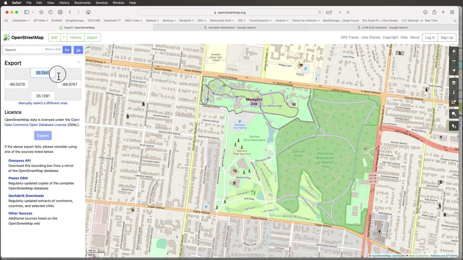The width and height of the screenshot is (463, 260).
Task: Click the directions icon beside Go
Action: pyautogui.click(x=78, y=50)
